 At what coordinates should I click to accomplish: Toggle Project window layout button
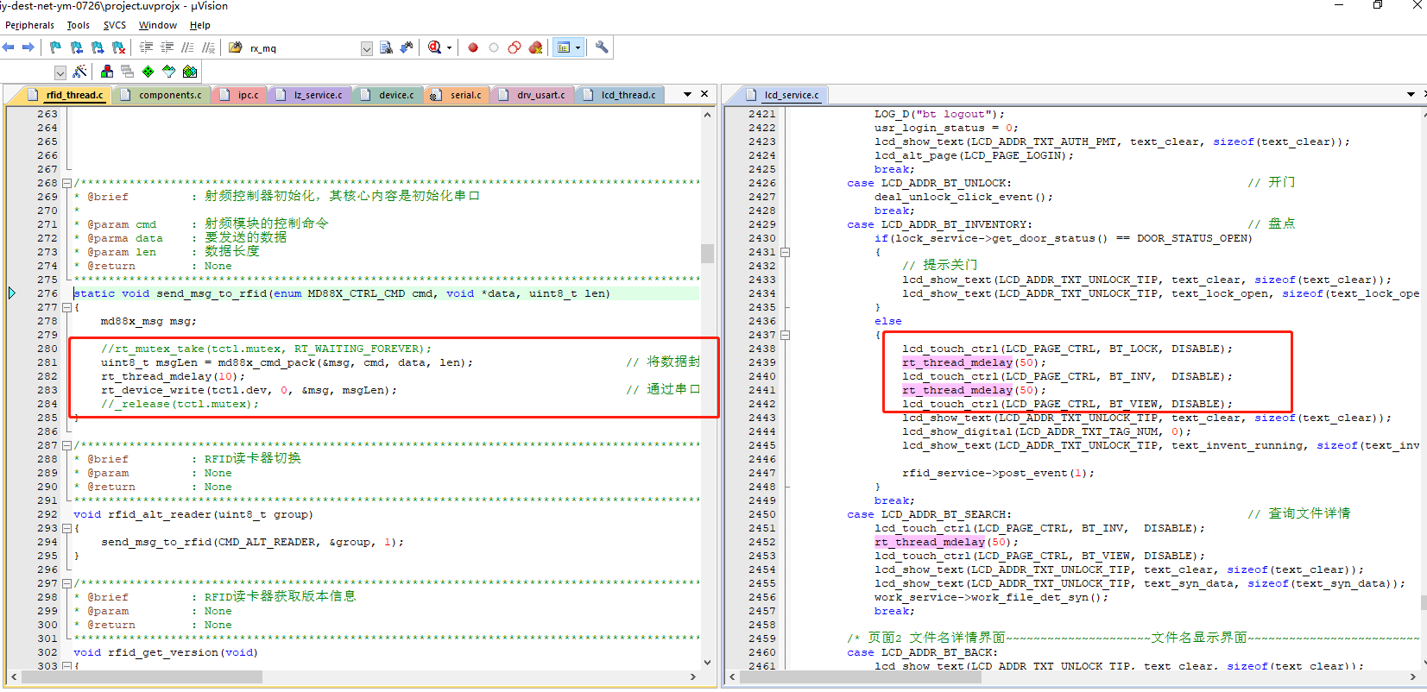click(x=564, y=47)
